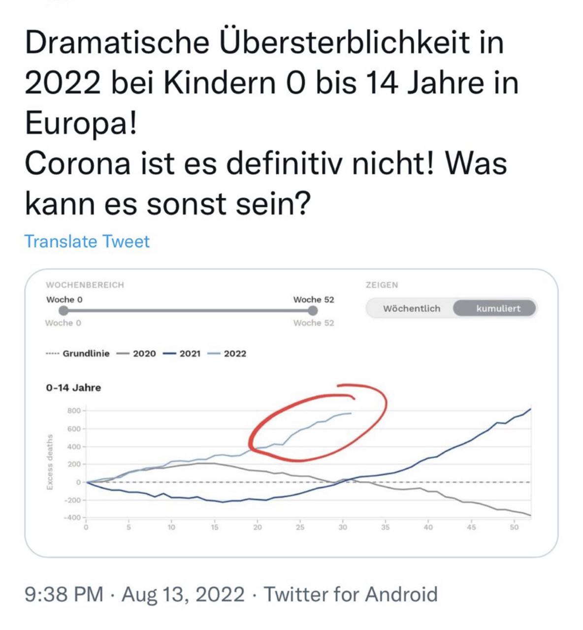Switch to Wöchentlich view
The image size is (583, 630).
pyautogui.click(x=412, y=309)
